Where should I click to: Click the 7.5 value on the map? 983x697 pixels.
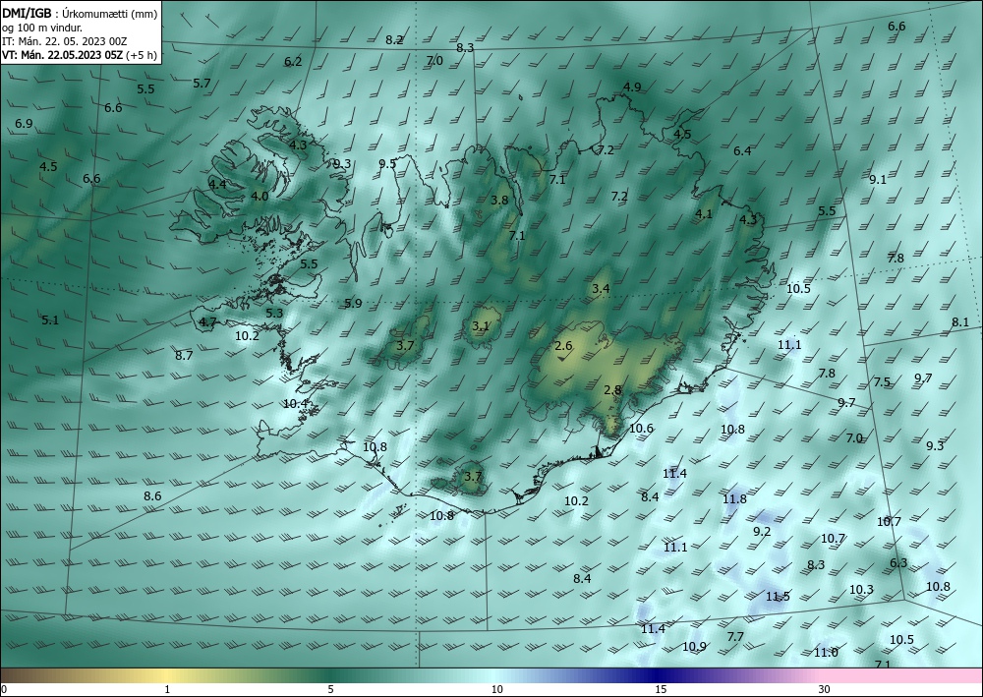pyautogui.click(x=882, y=382)
